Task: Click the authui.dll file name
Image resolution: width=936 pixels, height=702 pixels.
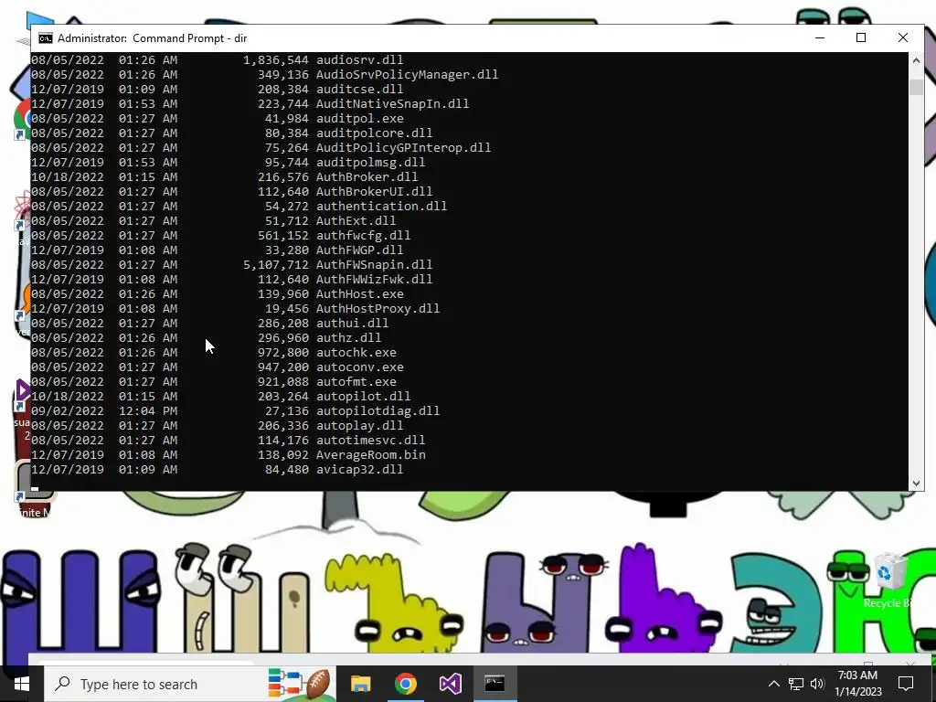Action: point(352,323)
